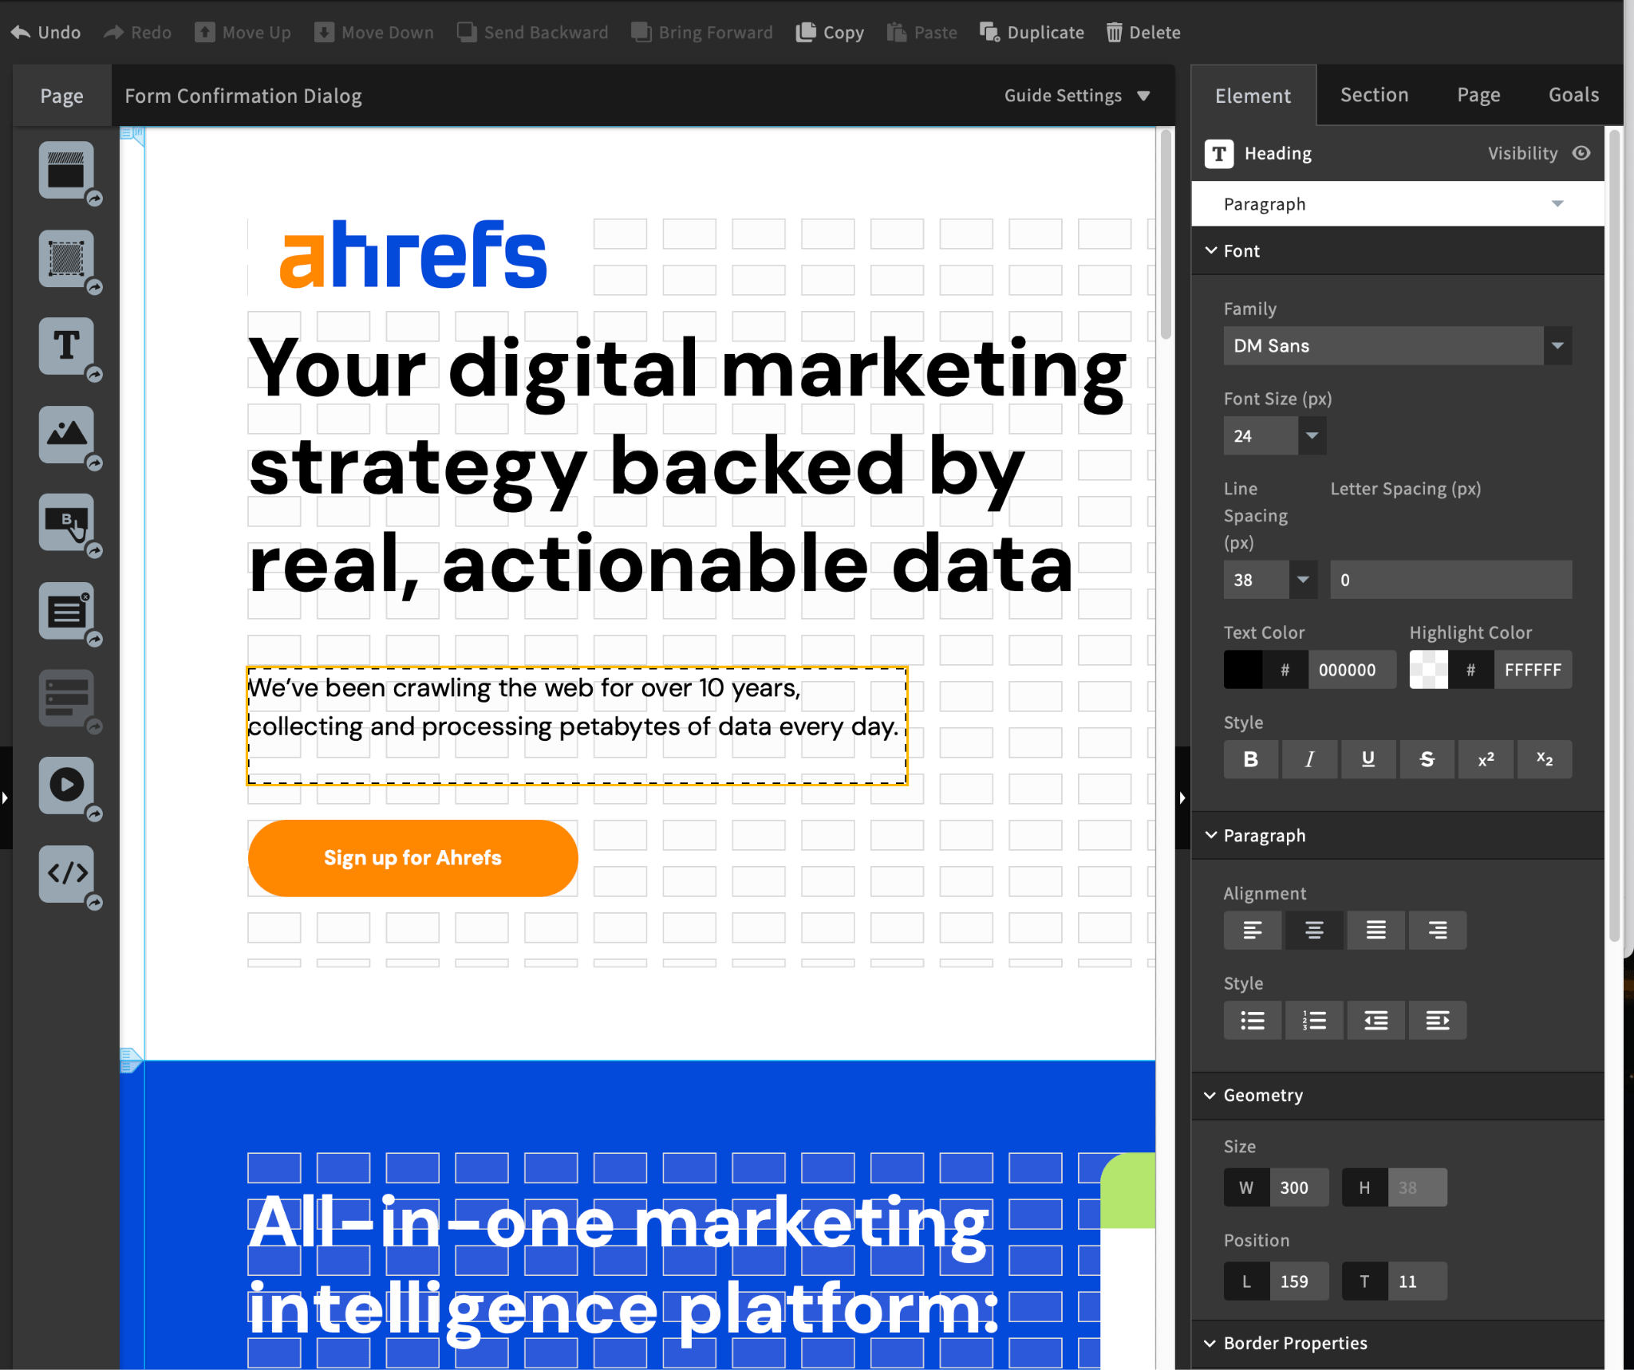Toggle italic styling in the Style section

(x=1309, y=758)
